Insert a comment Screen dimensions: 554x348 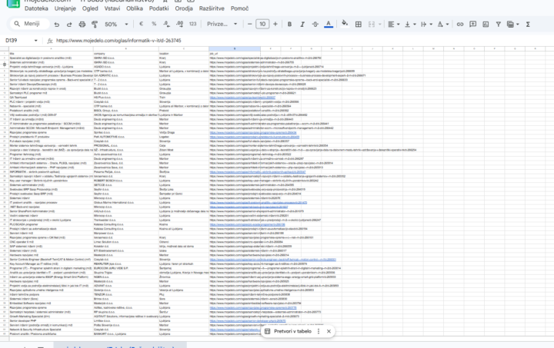[x=472, y=25]
